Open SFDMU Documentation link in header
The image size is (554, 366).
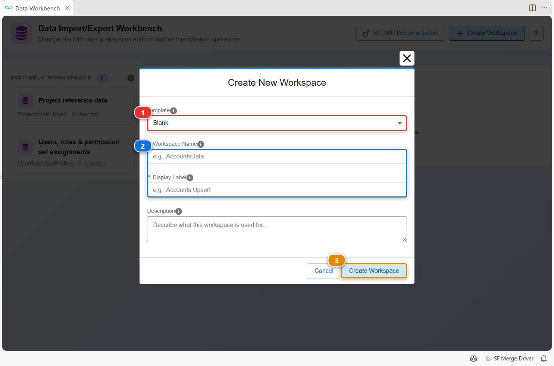click(x=400, y=33)
